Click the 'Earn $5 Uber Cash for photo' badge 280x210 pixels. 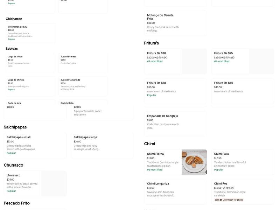(x=227, y=199)
